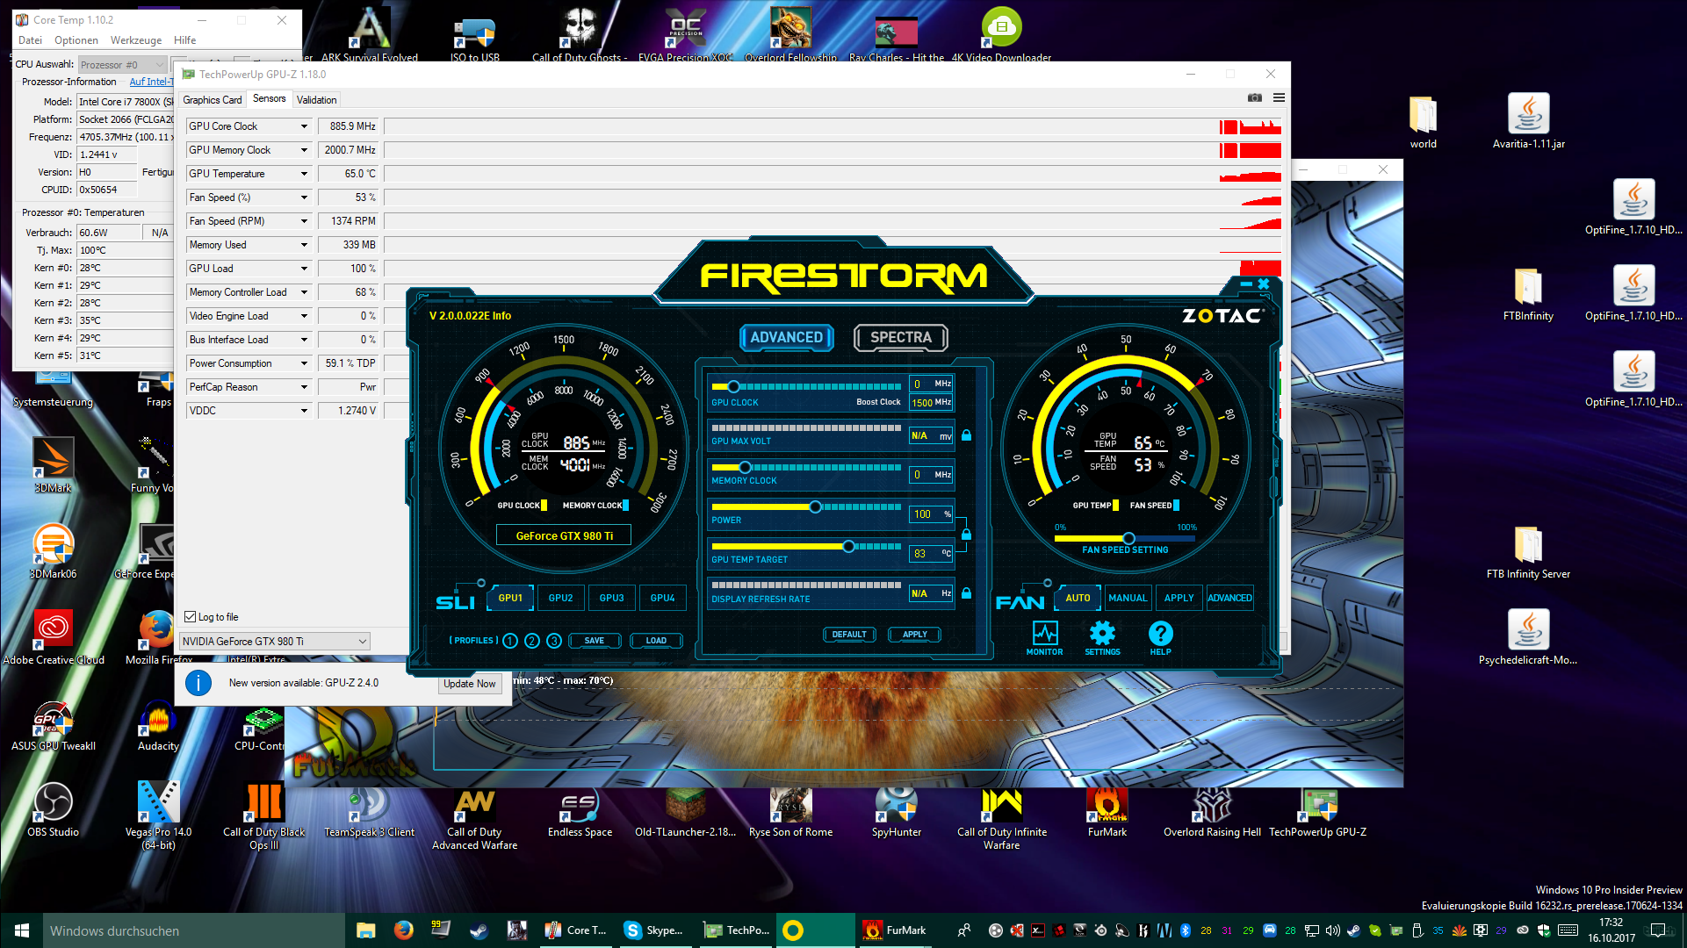The width and height of the screenshot is (1687, 948).
Task: Click the DEFAULT button in FireStorm
Action: coord(848,635)
